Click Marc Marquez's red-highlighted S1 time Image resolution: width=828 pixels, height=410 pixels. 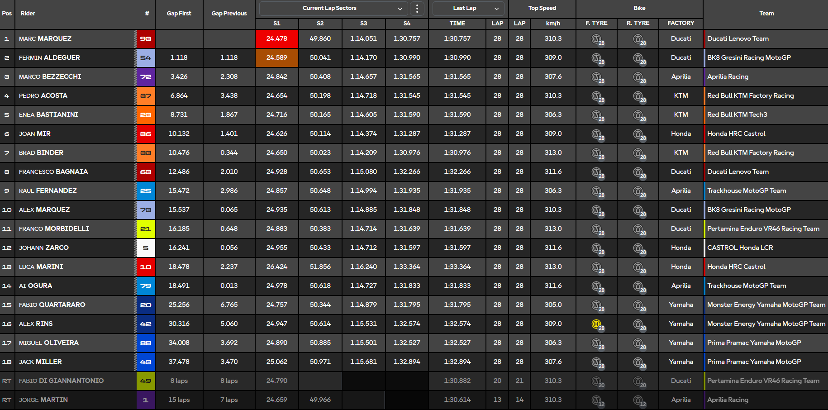(276, 39)
